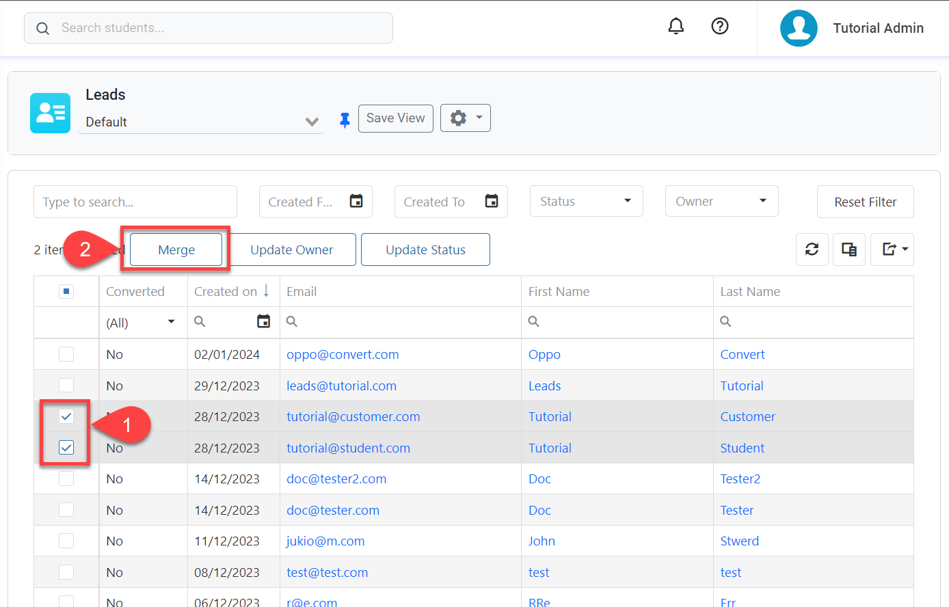
Task: Open the help question mark icon
Action: click(x=720, y=26)
